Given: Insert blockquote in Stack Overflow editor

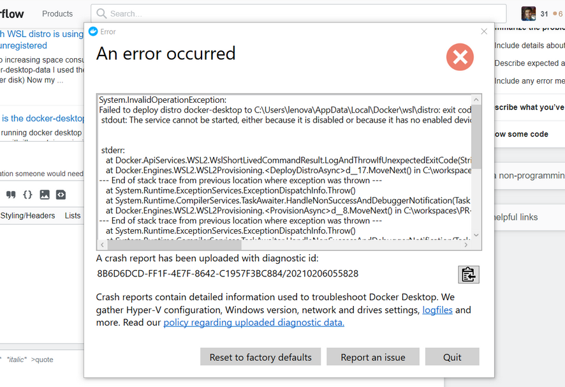Looking at the screenshot, I should pos(11,195).
